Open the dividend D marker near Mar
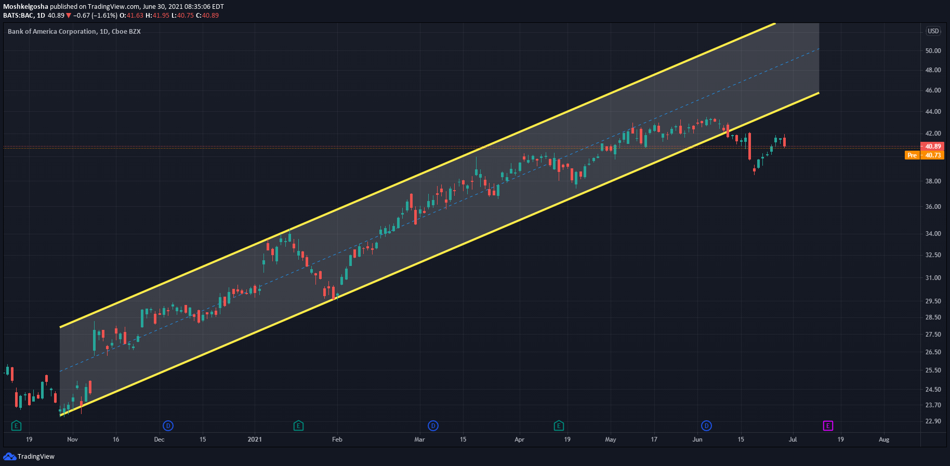The height and width of the screenshot is (466, 950). pyautogui.click(x=433, y=426)
